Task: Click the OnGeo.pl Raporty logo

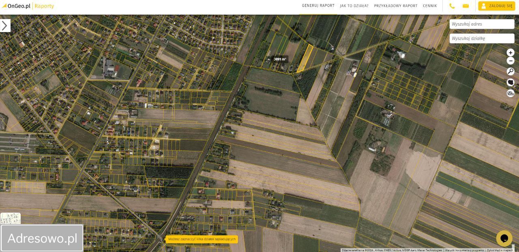Action: click(x=28, y=6)
